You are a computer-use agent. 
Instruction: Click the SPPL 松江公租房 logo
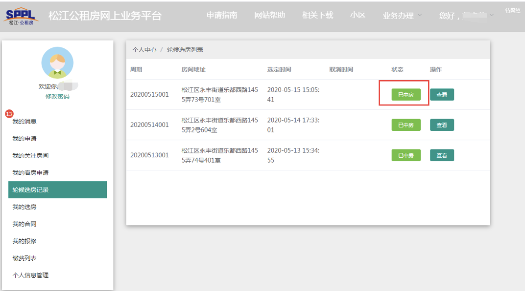coord(22,16)
